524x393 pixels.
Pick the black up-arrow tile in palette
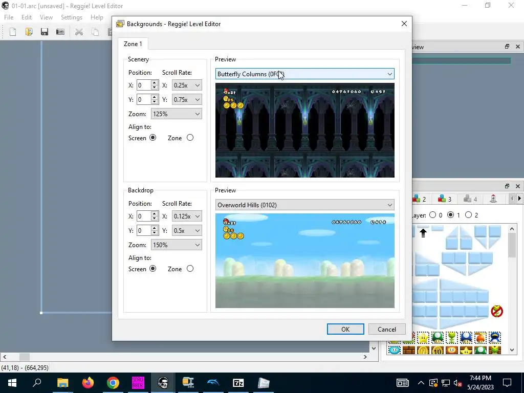pos(423,233)
